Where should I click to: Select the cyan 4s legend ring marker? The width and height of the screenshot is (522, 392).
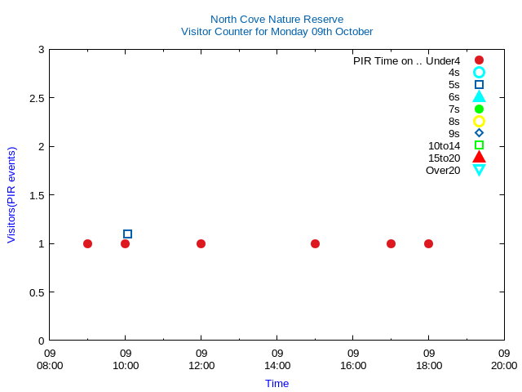[x=480, y=73]
